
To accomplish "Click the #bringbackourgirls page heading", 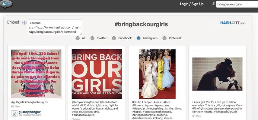I will (x=141, y=24).
